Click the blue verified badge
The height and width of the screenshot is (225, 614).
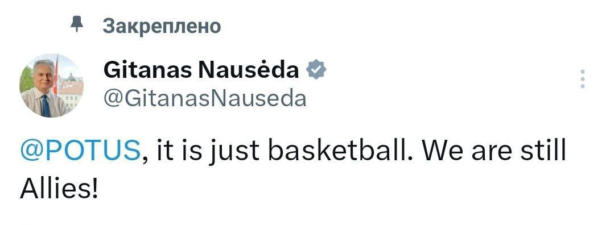(316, 70)
